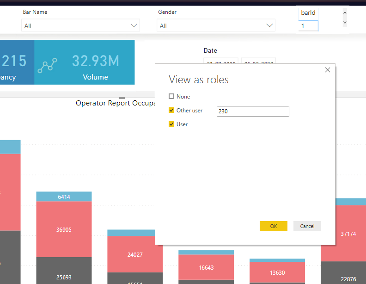
Task: Select the bar segment labeled 36905
Action: click(64, 229)
